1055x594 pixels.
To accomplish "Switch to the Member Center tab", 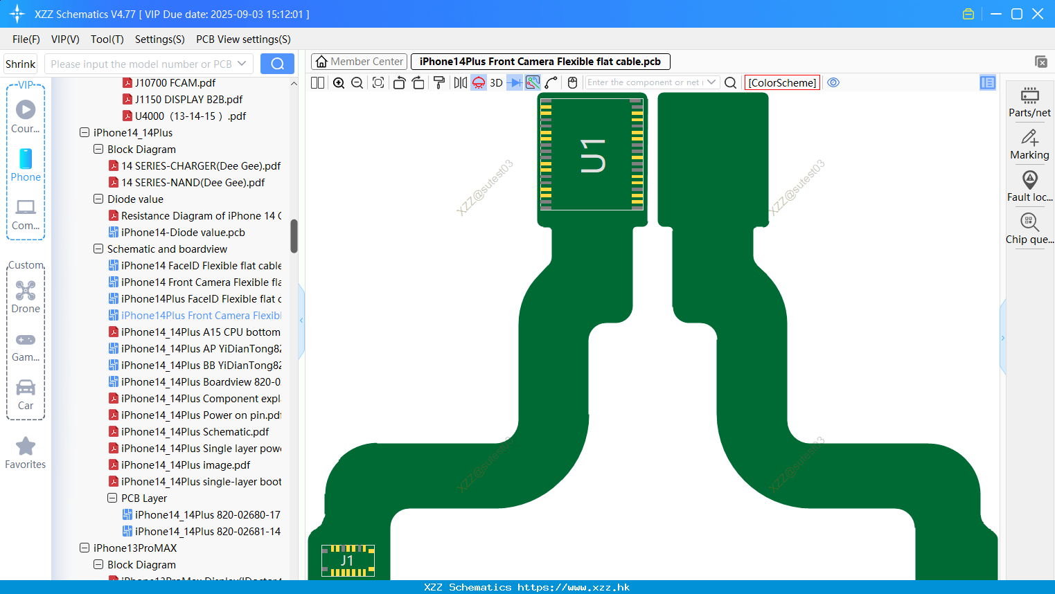I will click(x=359, y=62).
